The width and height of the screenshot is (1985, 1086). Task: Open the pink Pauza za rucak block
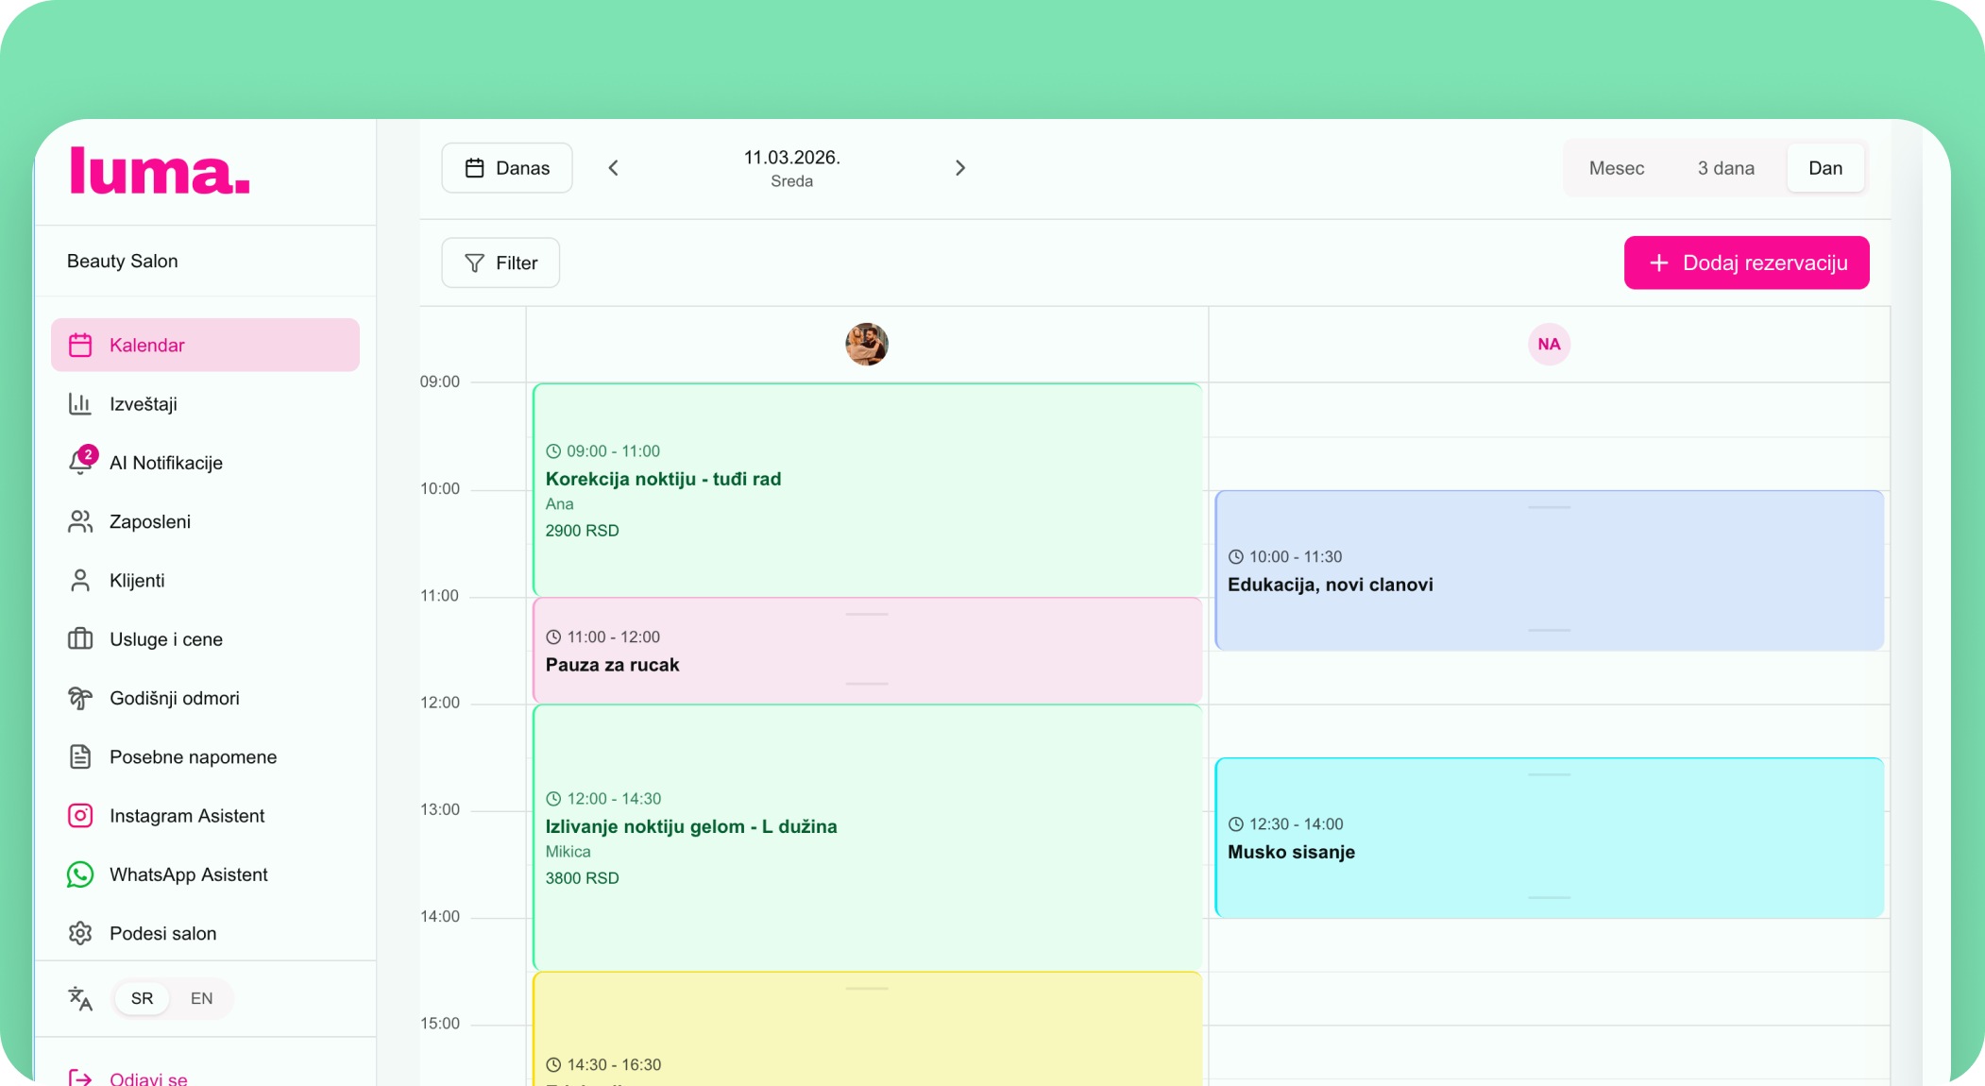click(x=866, y=652)
